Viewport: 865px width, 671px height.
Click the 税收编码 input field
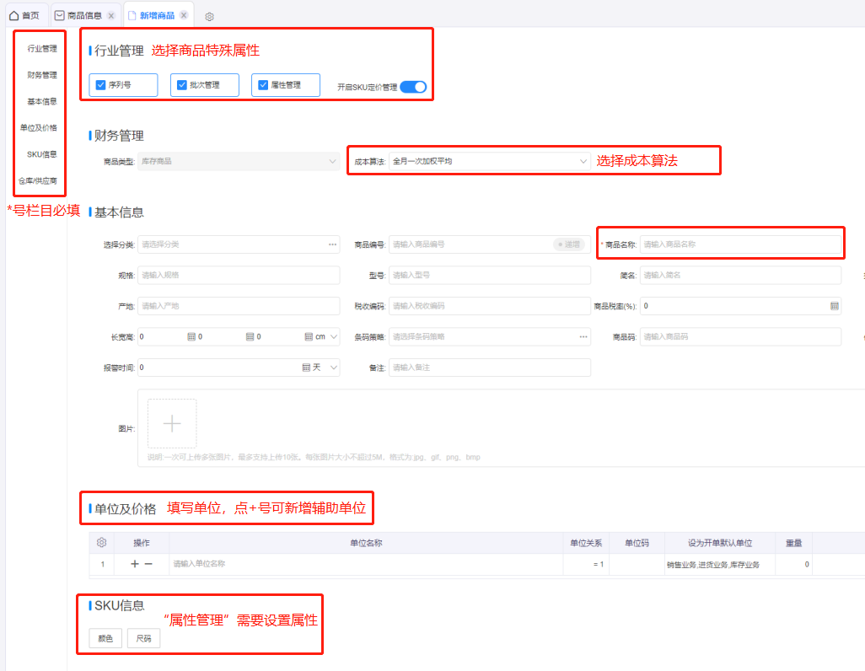coord(489,306)
